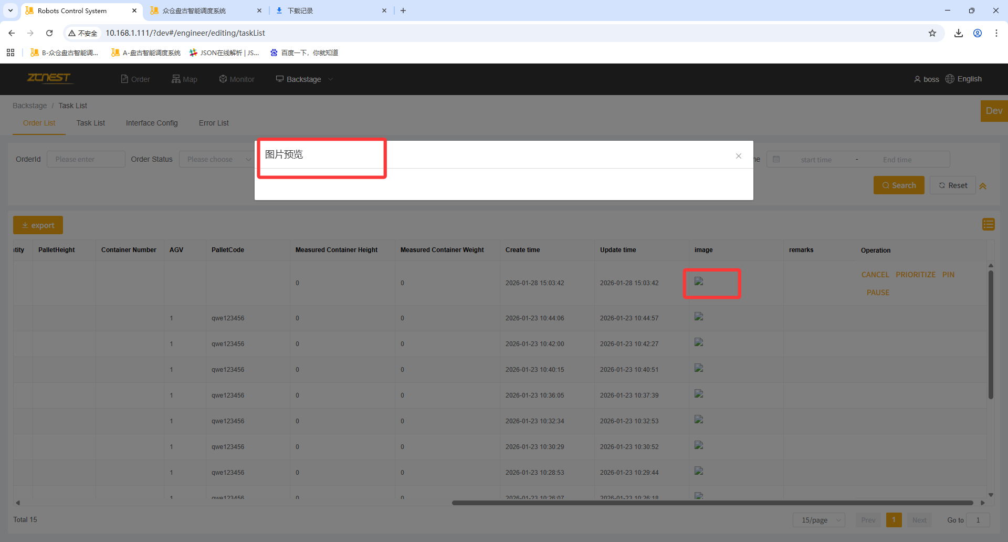Click the language globe icon
1008x542 pixels.
[950, 79]
